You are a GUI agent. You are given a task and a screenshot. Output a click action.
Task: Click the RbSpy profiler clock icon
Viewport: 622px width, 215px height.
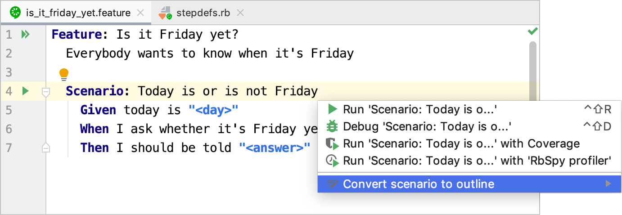pyautogui.click(x=332, y=161)
